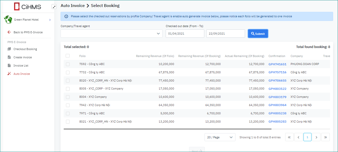The image size is (338, 152).
Task: Open the Company/Travel agent dropdown
Action: point(111,34)
